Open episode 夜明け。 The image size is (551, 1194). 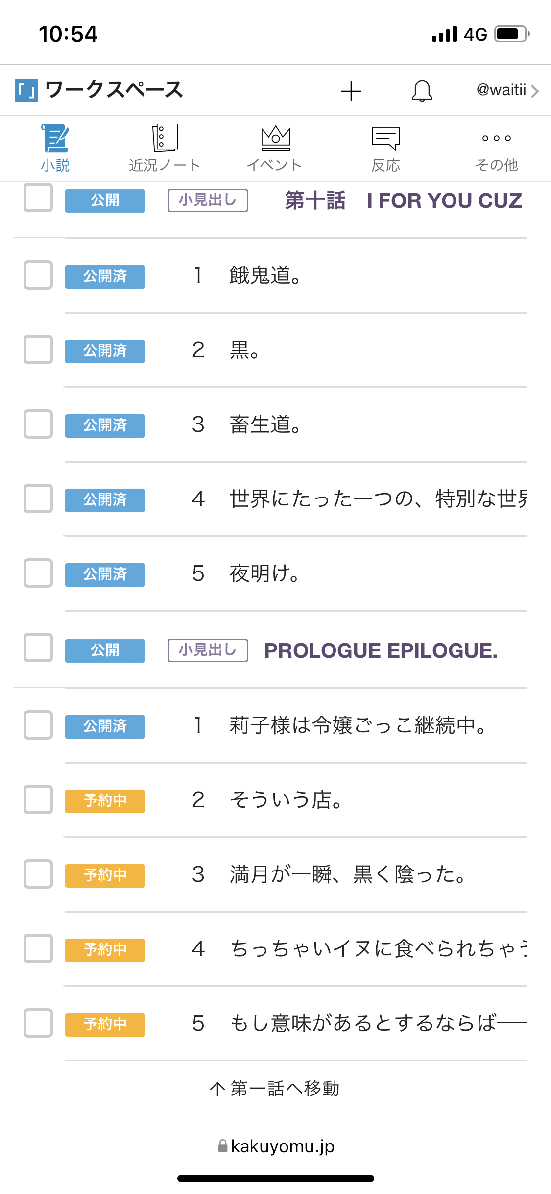[x=264, y=573]
